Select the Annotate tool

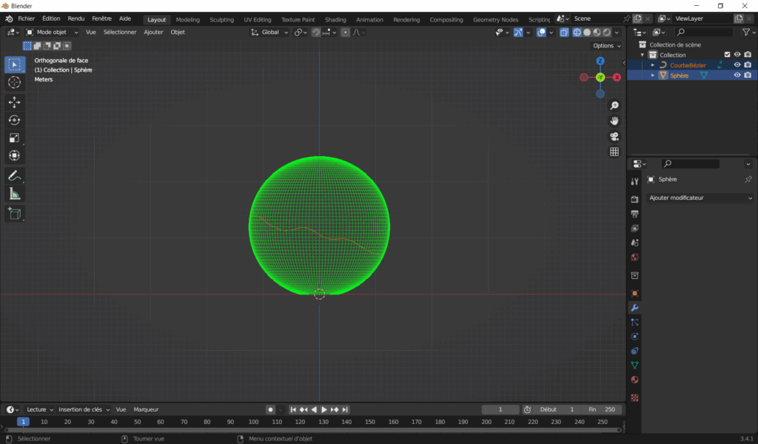pos(15,176)
